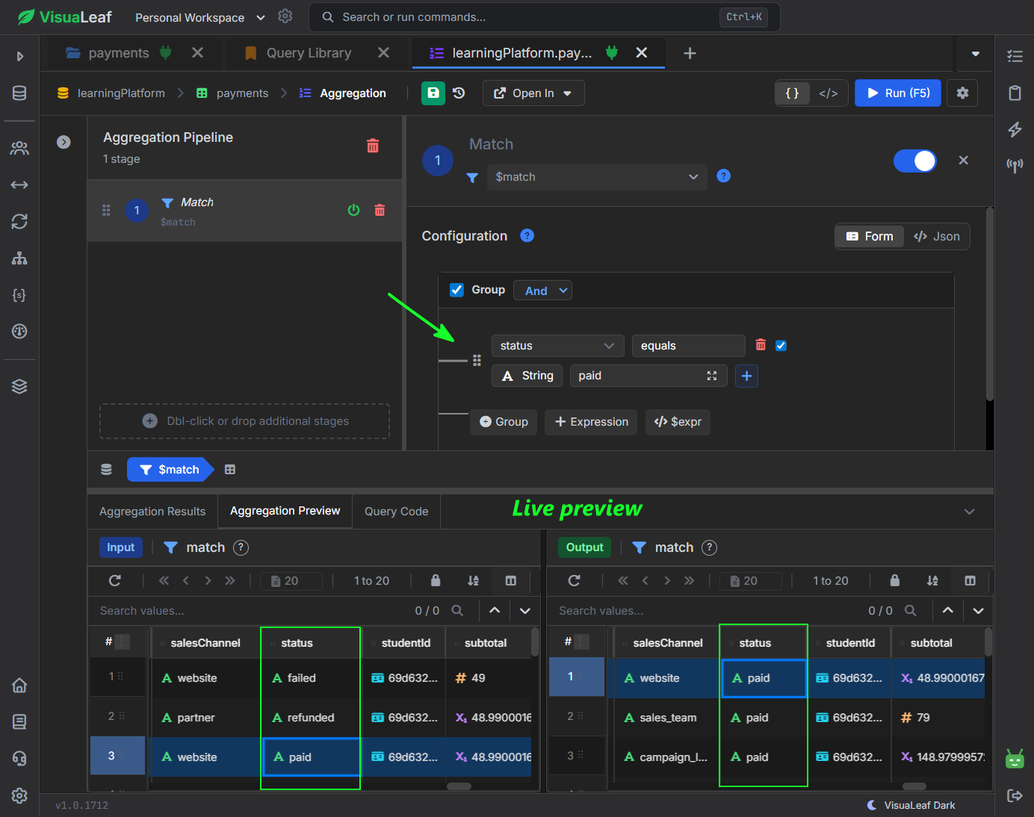Open query history clock icon

tap(459, 93)
